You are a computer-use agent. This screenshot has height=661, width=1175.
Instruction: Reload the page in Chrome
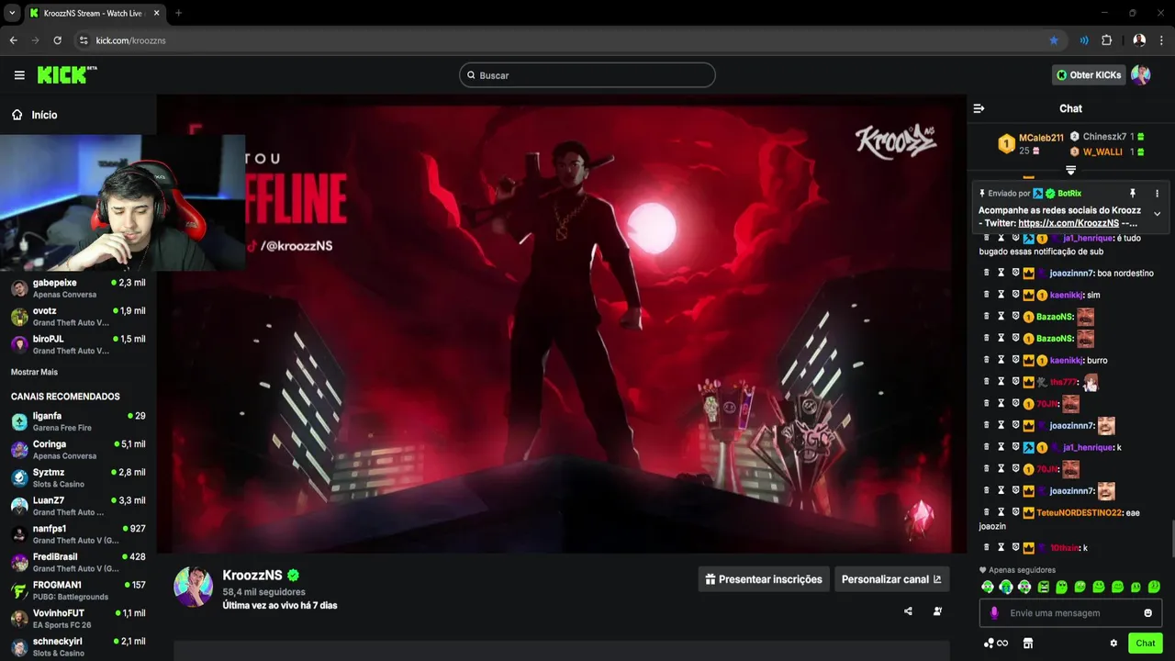57,40
